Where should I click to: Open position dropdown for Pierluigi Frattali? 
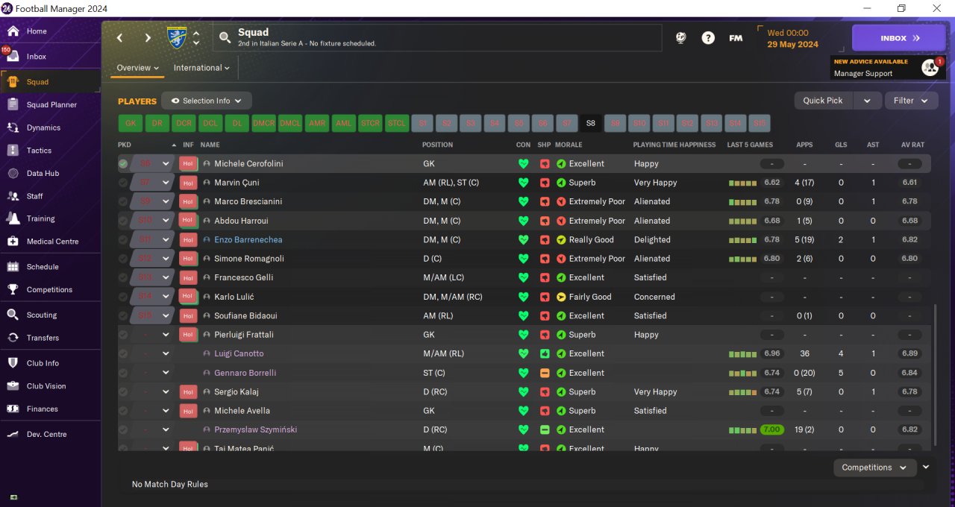pyautogui.click(x=166, y=335)
